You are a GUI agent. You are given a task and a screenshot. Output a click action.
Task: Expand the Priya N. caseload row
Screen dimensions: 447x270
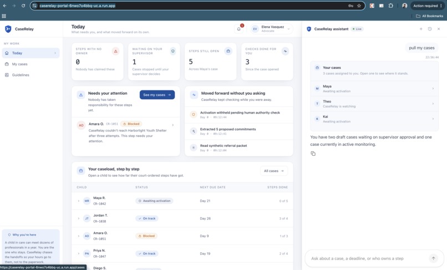tap(79, 253)
